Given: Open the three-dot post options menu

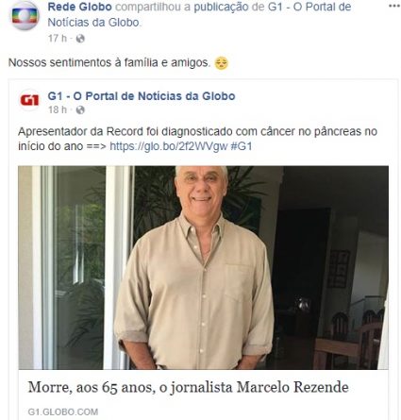Looking at the screenshot, I should [393, 6].
